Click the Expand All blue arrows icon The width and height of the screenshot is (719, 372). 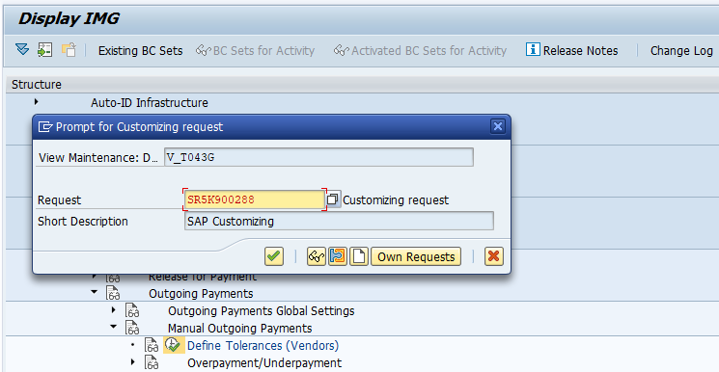point(22,49)
